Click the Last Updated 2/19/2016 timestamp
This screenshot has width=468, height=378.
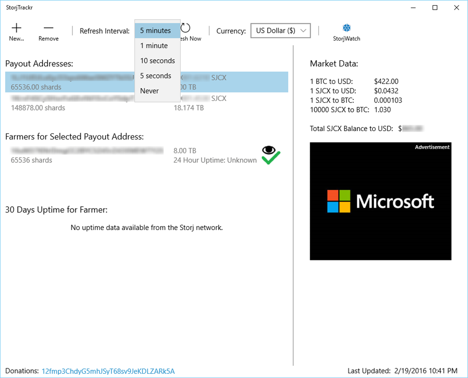click(426, 371)
